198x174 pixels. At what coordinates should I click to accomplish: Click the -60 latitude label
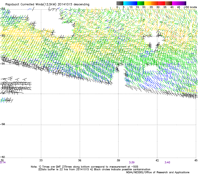coord(2,157)
